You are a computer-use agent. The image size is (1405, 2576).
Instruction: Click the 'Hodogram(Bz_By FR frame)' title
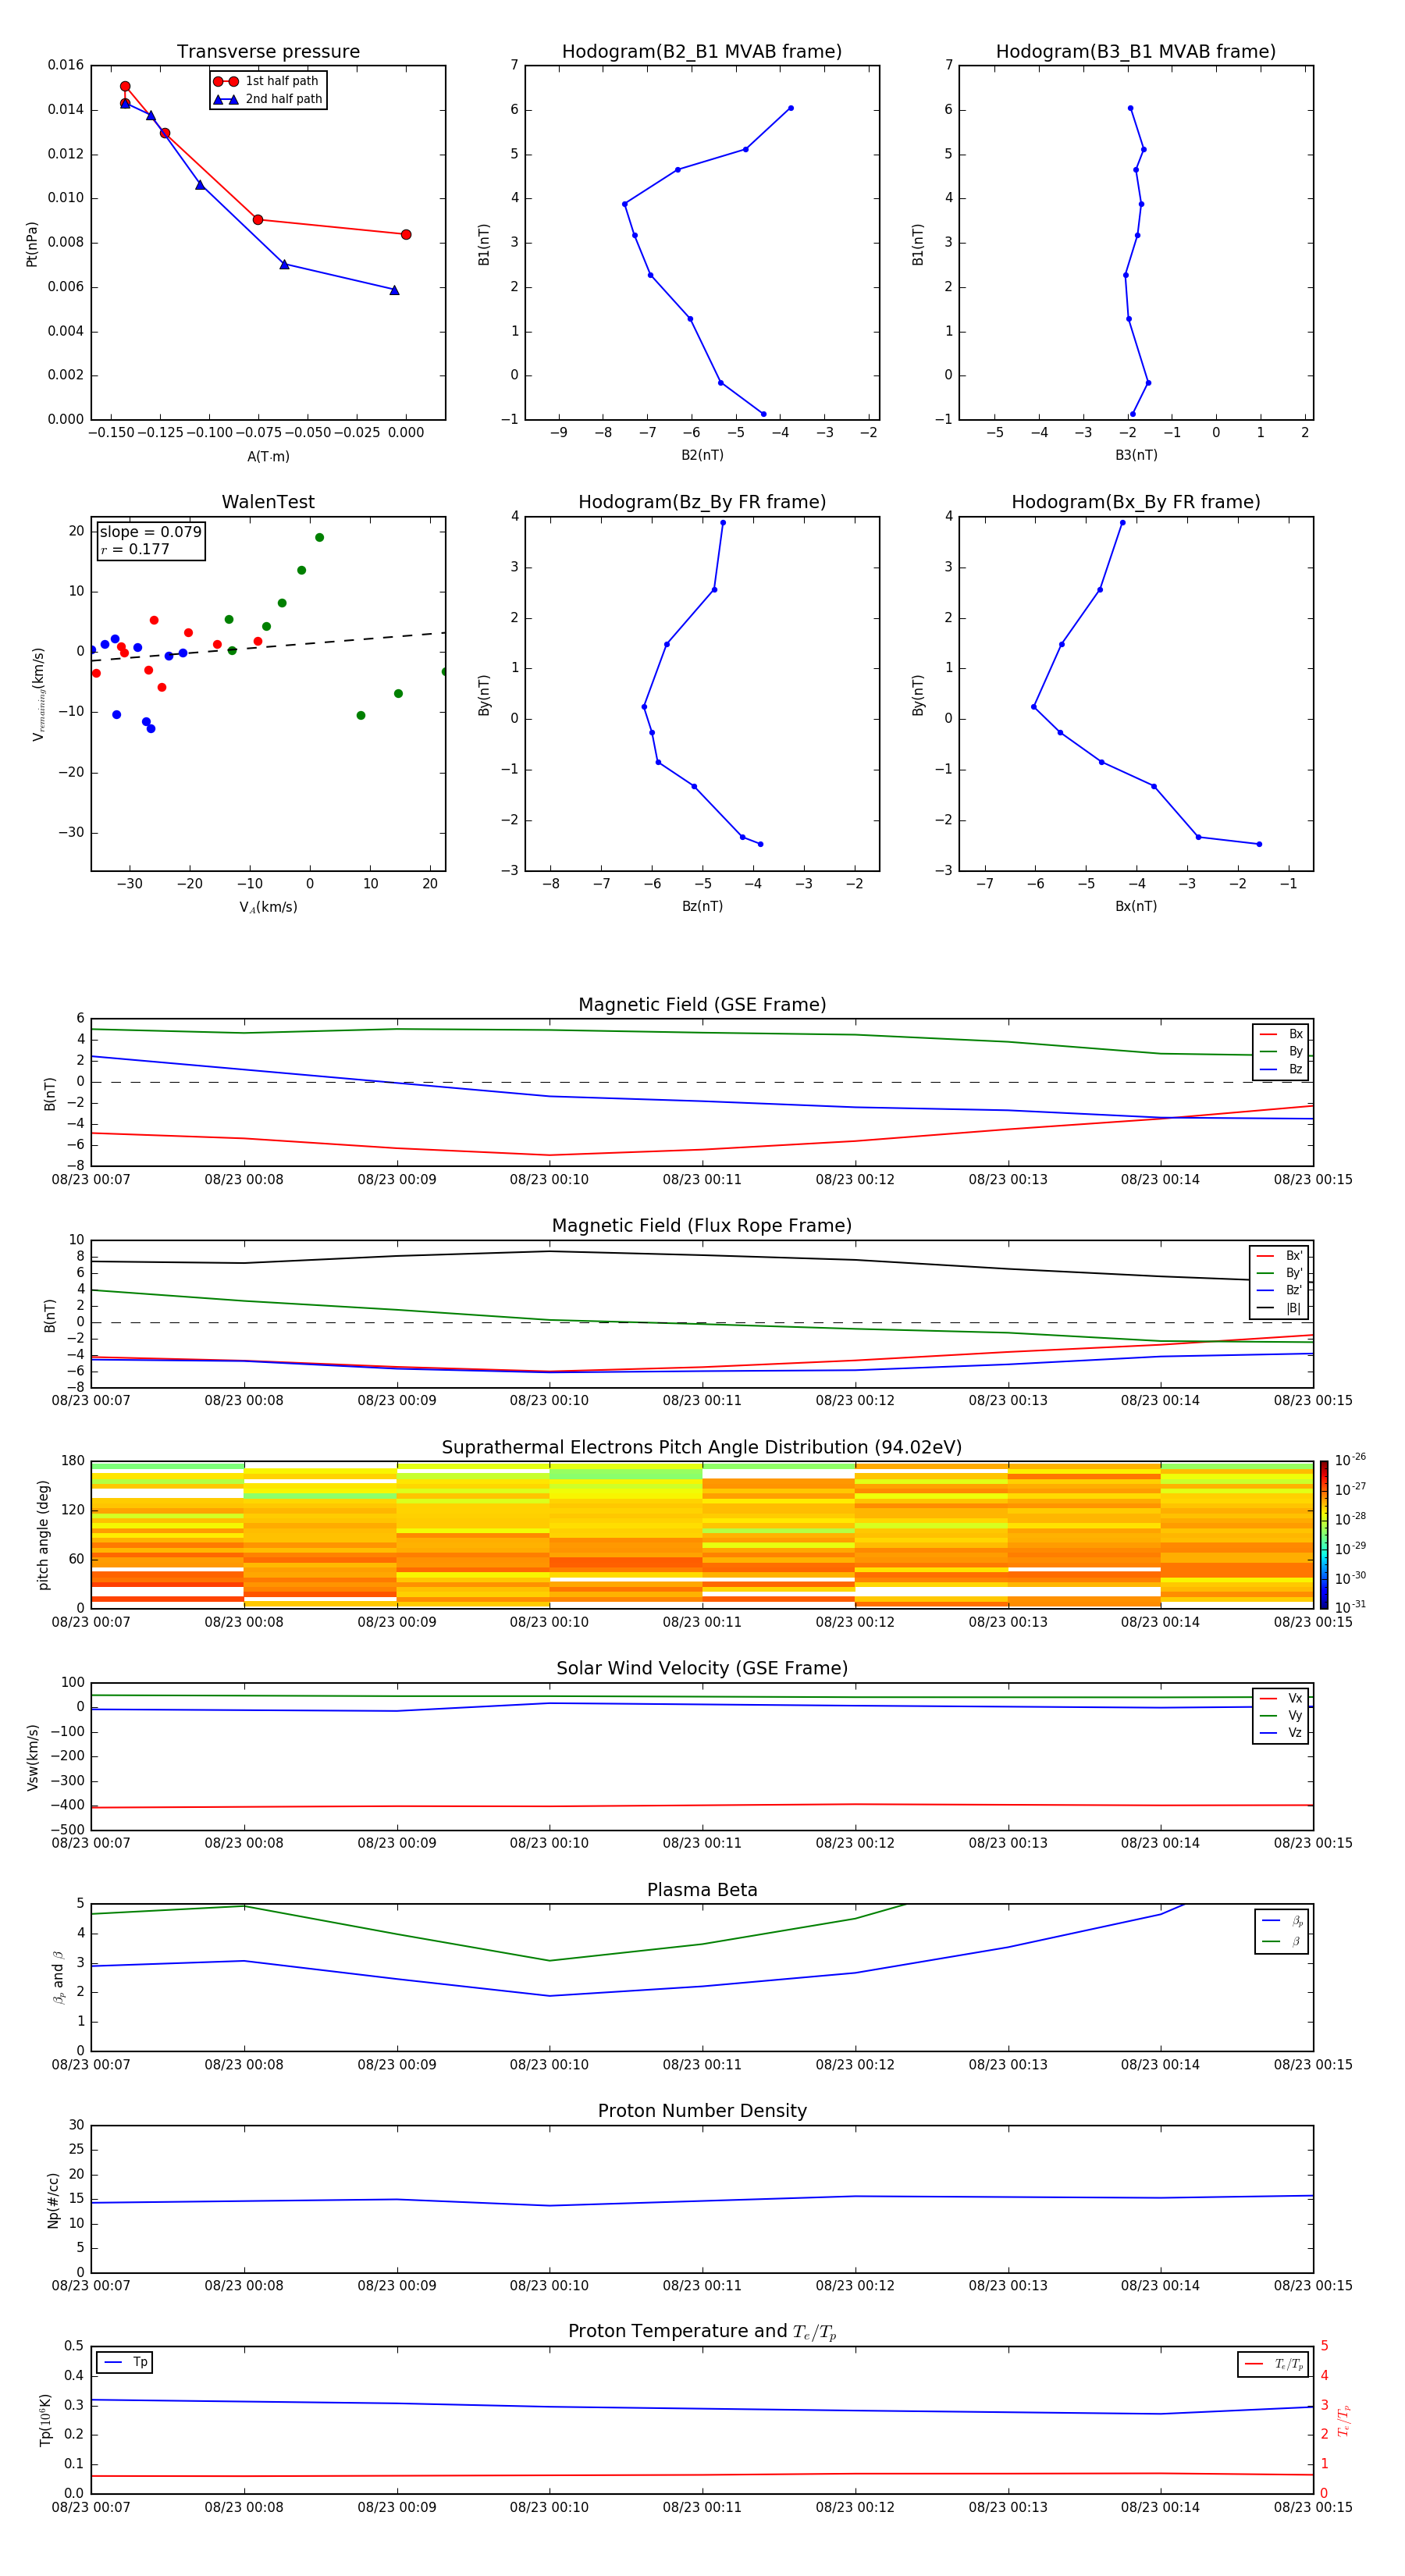pos(702,502)
